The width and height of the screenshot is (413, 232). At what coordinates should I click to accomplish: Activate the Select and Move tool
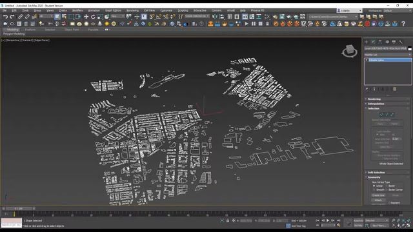86,17
